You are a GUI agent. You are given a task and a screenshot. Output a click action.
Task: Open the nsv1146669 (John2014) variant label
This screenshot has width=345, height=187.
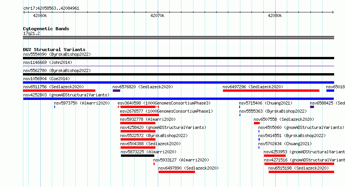48,62
